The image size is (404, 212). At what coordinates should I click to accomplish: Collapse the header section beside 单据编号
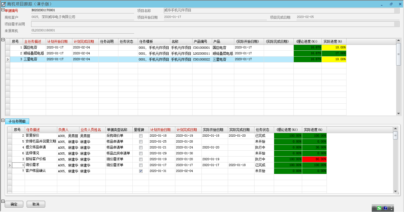coord(3,10)
